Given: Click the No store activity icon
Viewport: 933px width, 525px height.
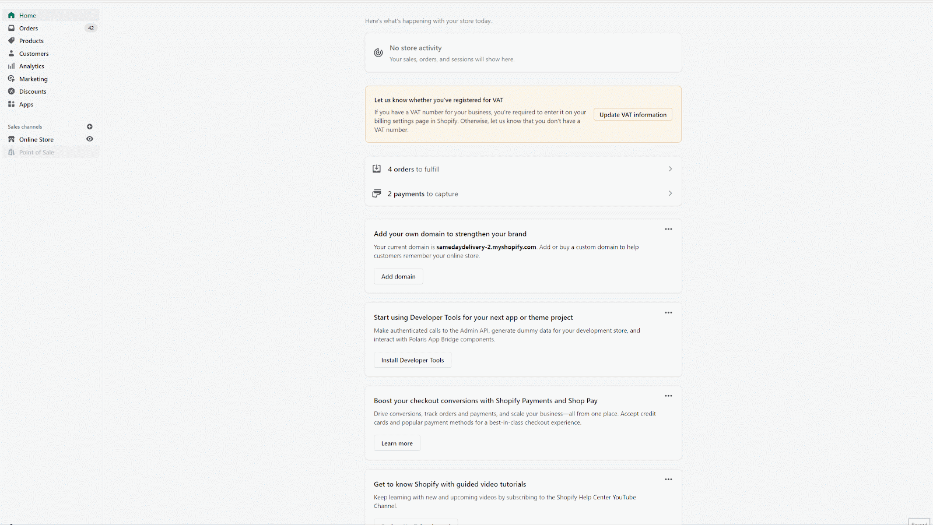Looking at the screenshot, I should point(378,52).
